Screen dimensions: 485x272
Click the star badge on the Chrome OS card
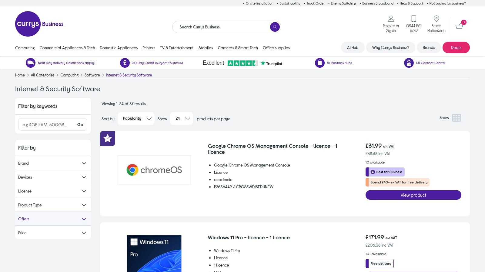108,138
